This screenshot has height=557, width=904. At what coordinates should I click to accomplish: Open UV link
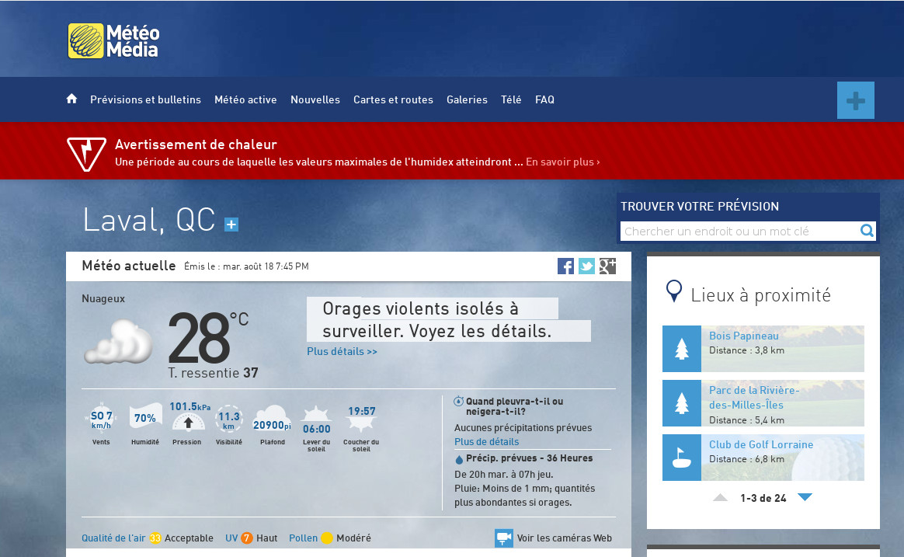(x=231, y=538)
